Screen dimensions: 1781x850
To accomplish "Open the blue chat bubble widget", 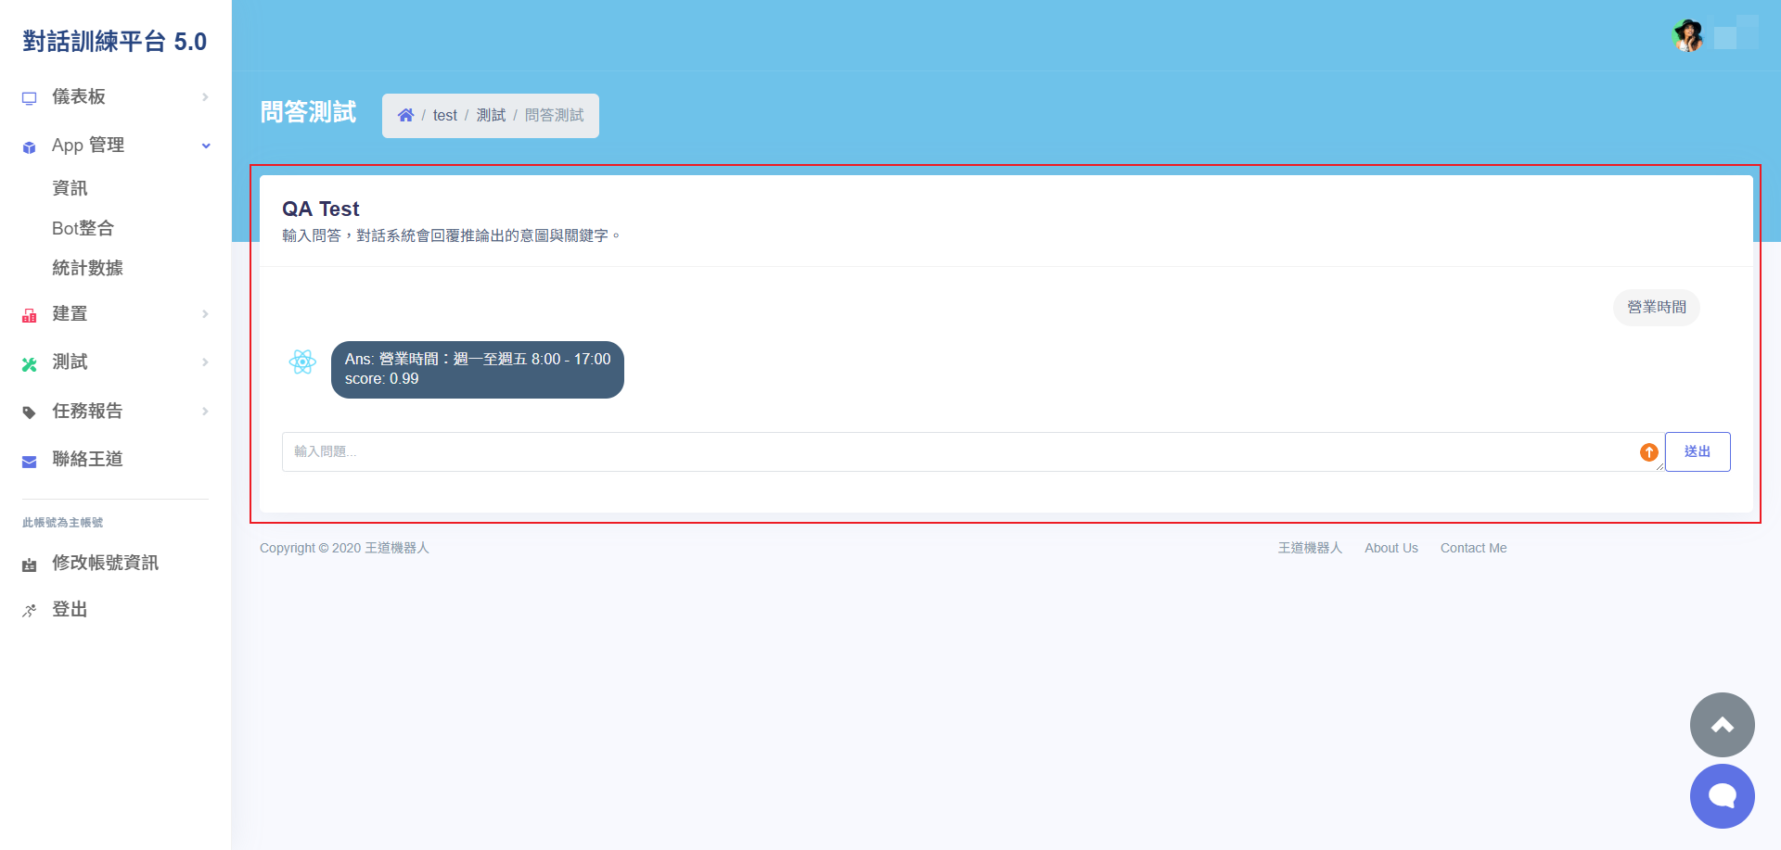I will pyautogui.click(x=1723, y=796).
